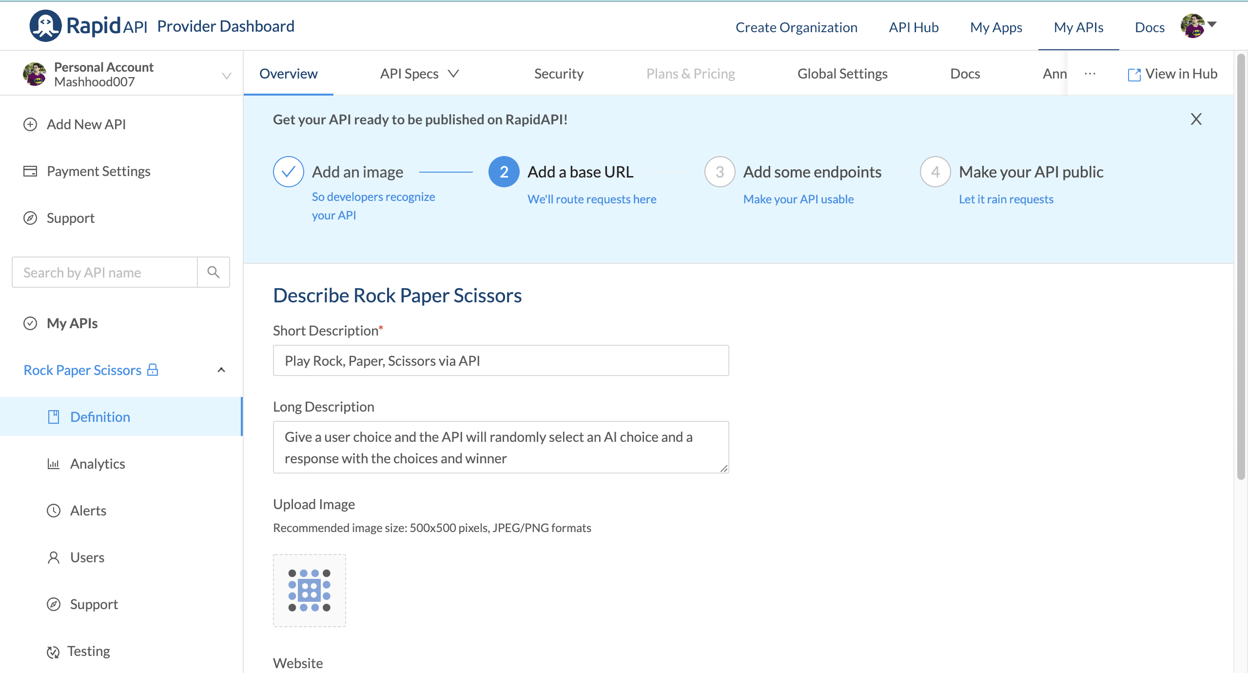Open the API Specs tab
The width and height of the screenshot is (1248, 673).
tap(409, 74)
